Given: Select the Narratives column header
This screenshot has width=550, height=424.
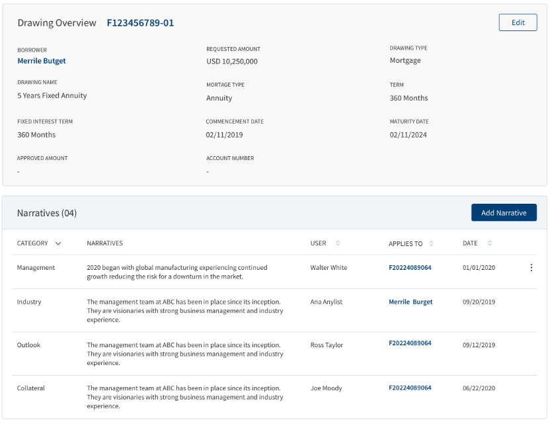Looking at the screenshot, I should pos(105,243).
